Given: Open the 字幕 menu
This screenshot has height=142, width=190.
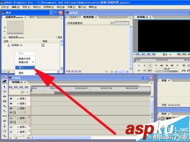Looking at the screenshot, I should (71, 7).
